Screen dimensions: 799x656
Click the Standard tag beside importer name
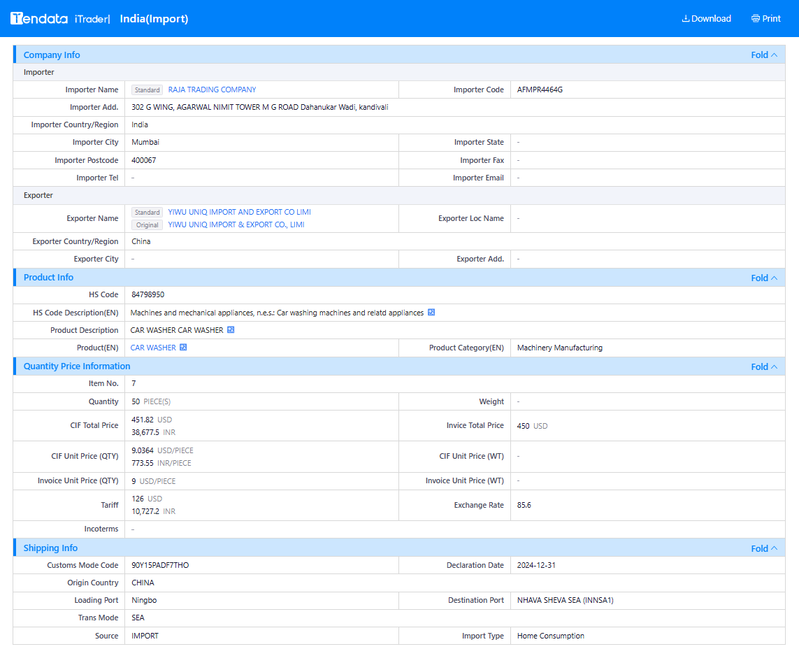pos(147,90)
